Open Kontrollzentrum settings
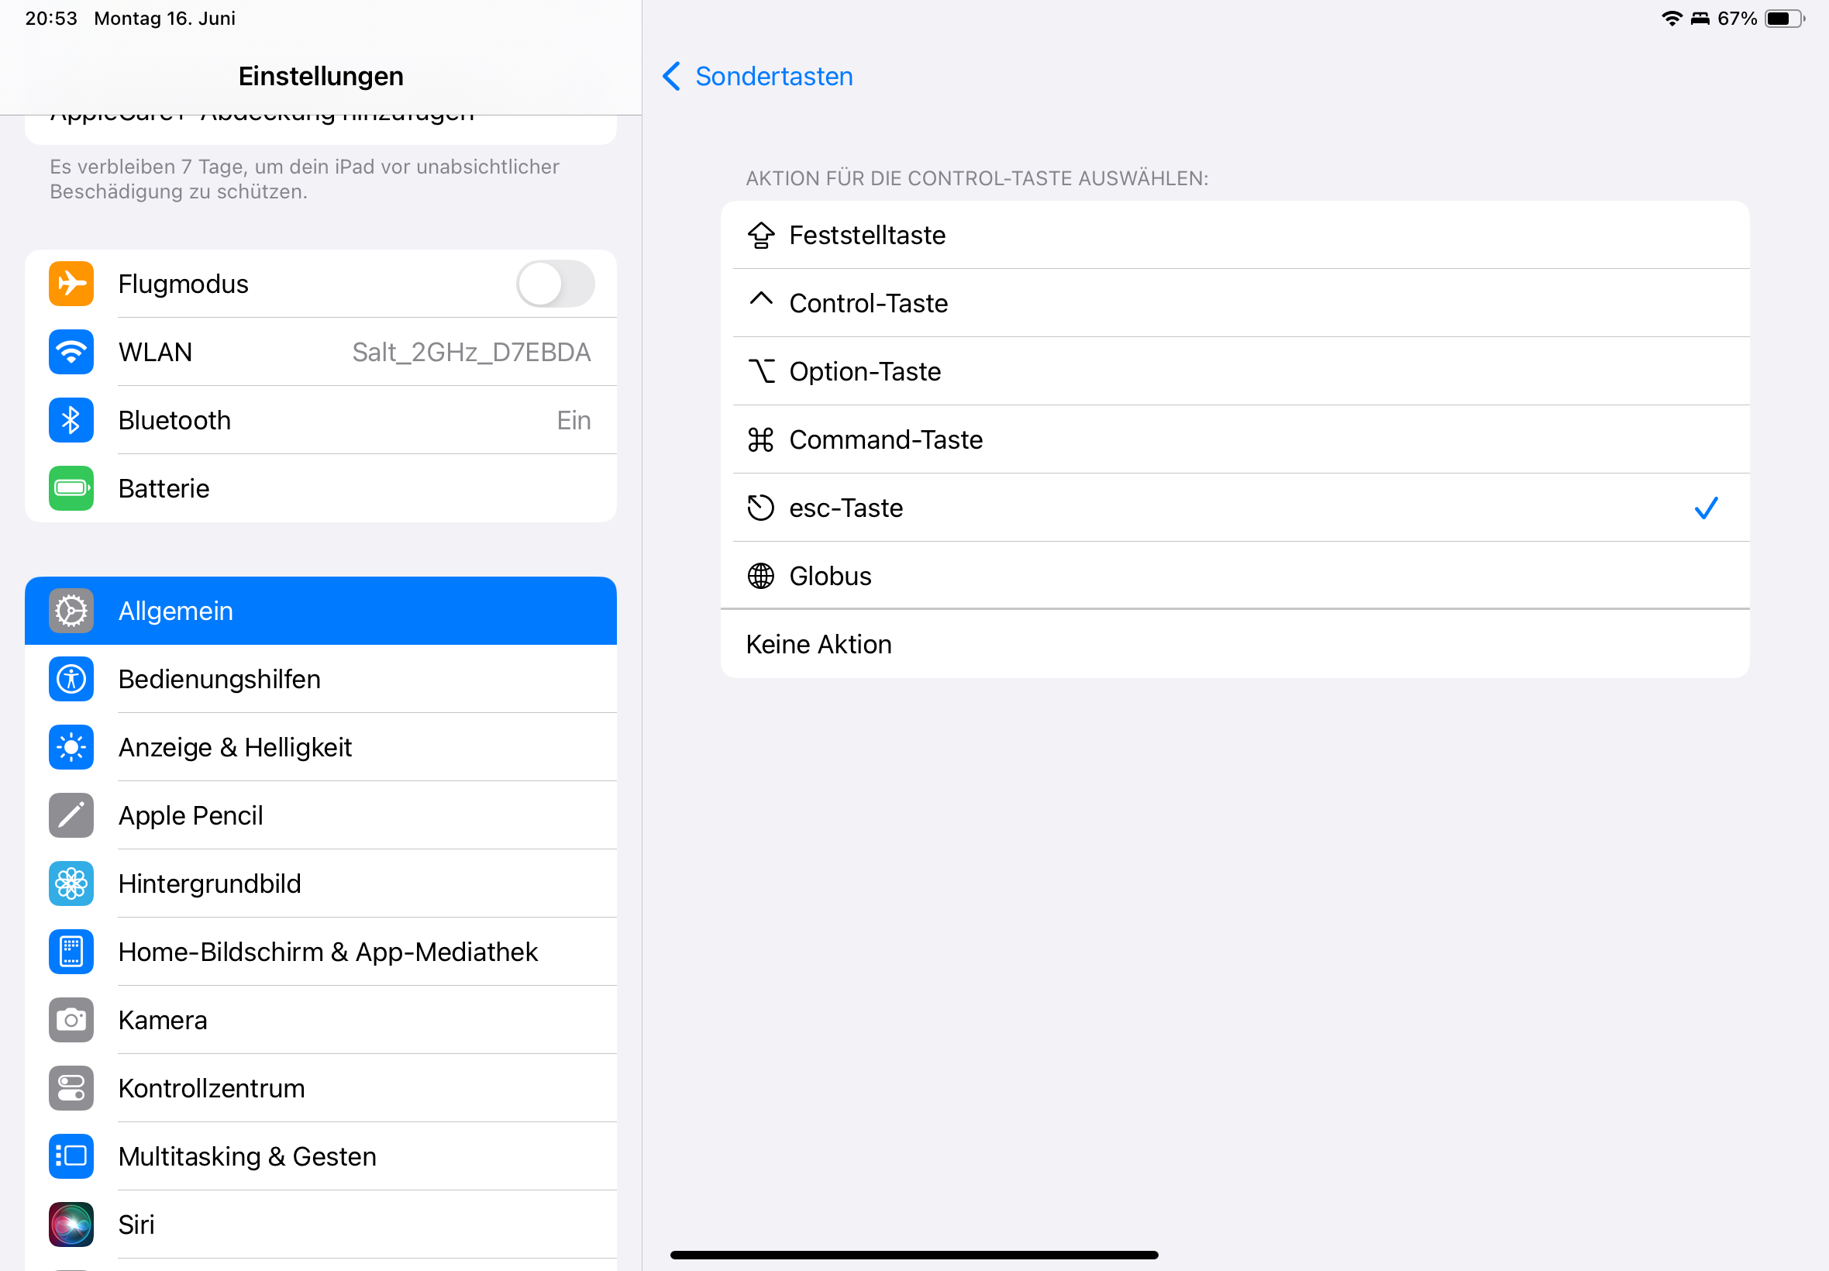Image resolution: width=1829 pixels, height=1271 pixels. click(x=212, y=1088)
